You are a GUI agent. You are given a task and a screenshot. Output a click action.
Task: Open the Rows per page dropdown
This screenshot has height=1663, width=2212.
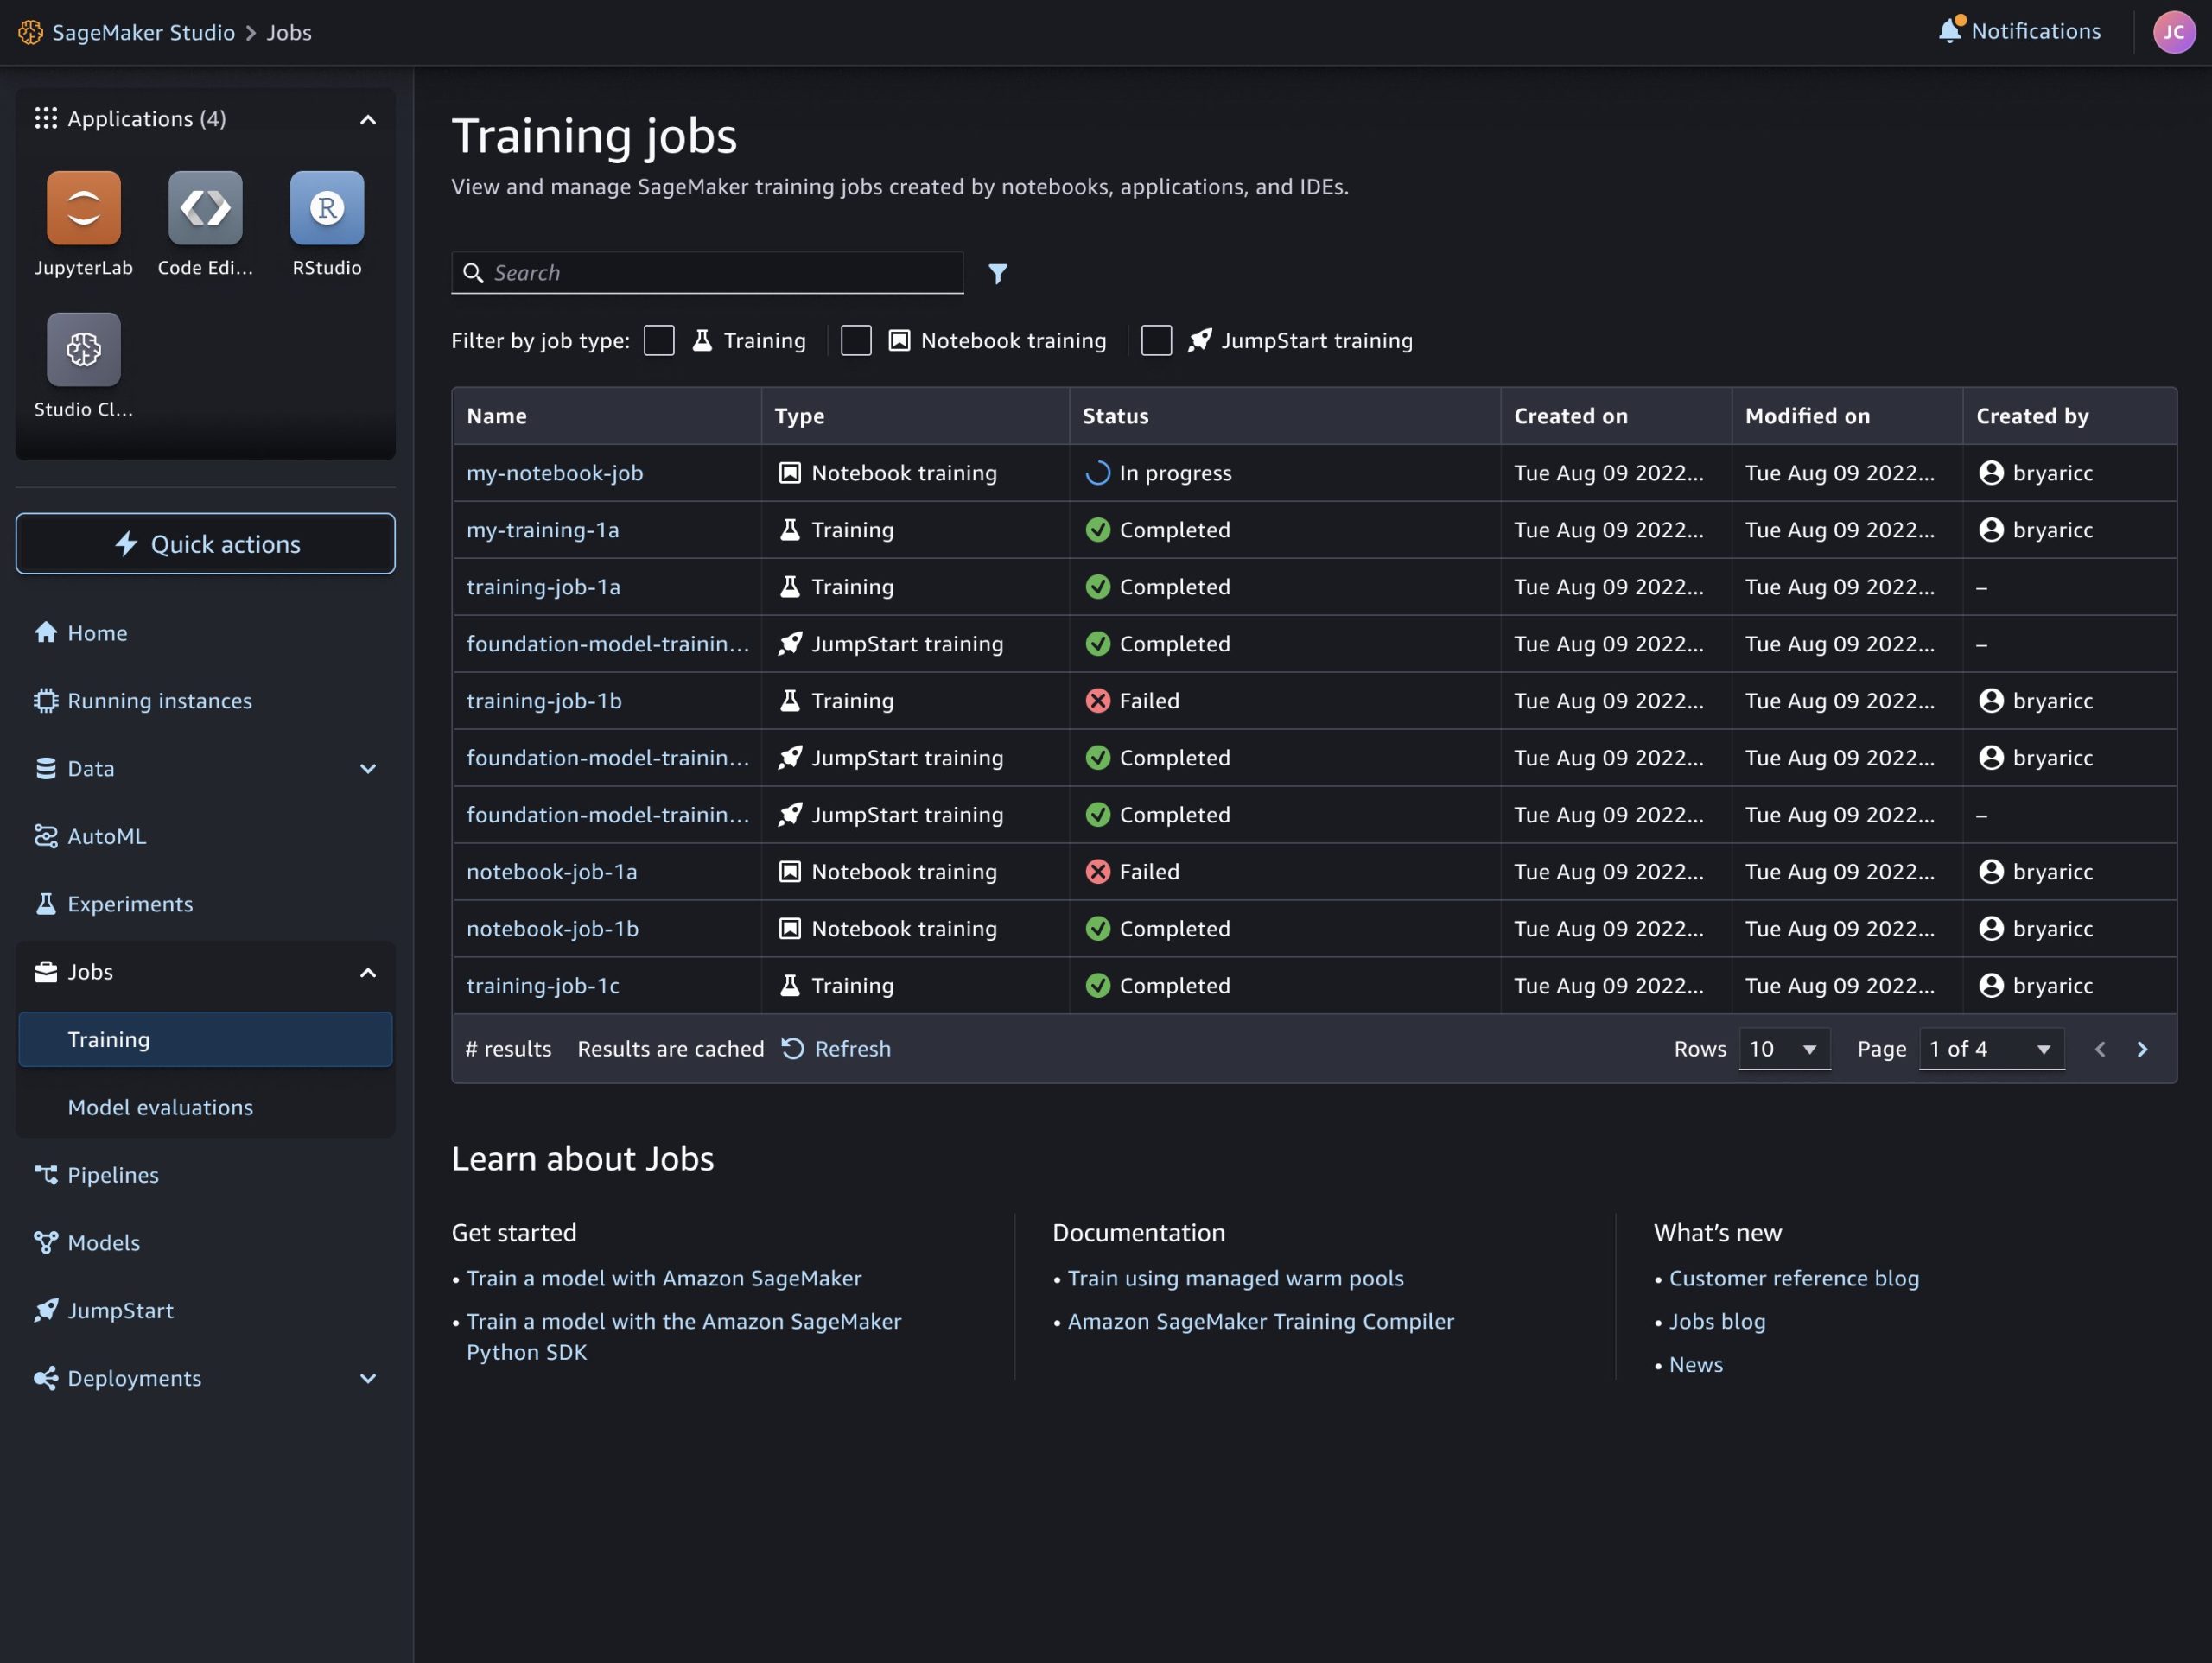coord(1784,1049)
